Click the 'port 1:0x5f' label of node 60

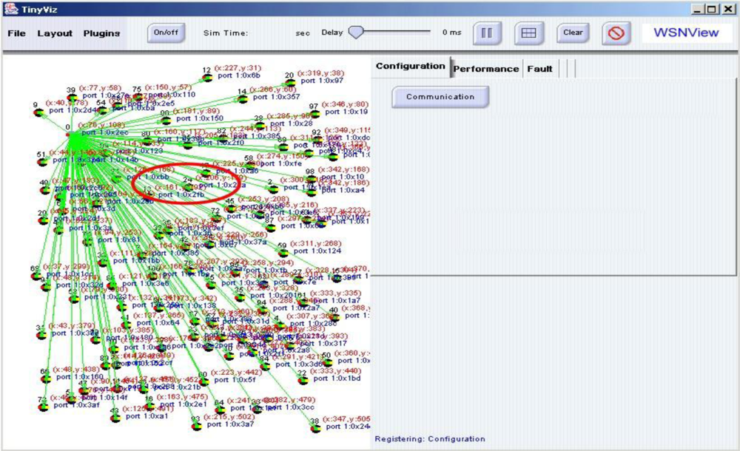[235, 380]
